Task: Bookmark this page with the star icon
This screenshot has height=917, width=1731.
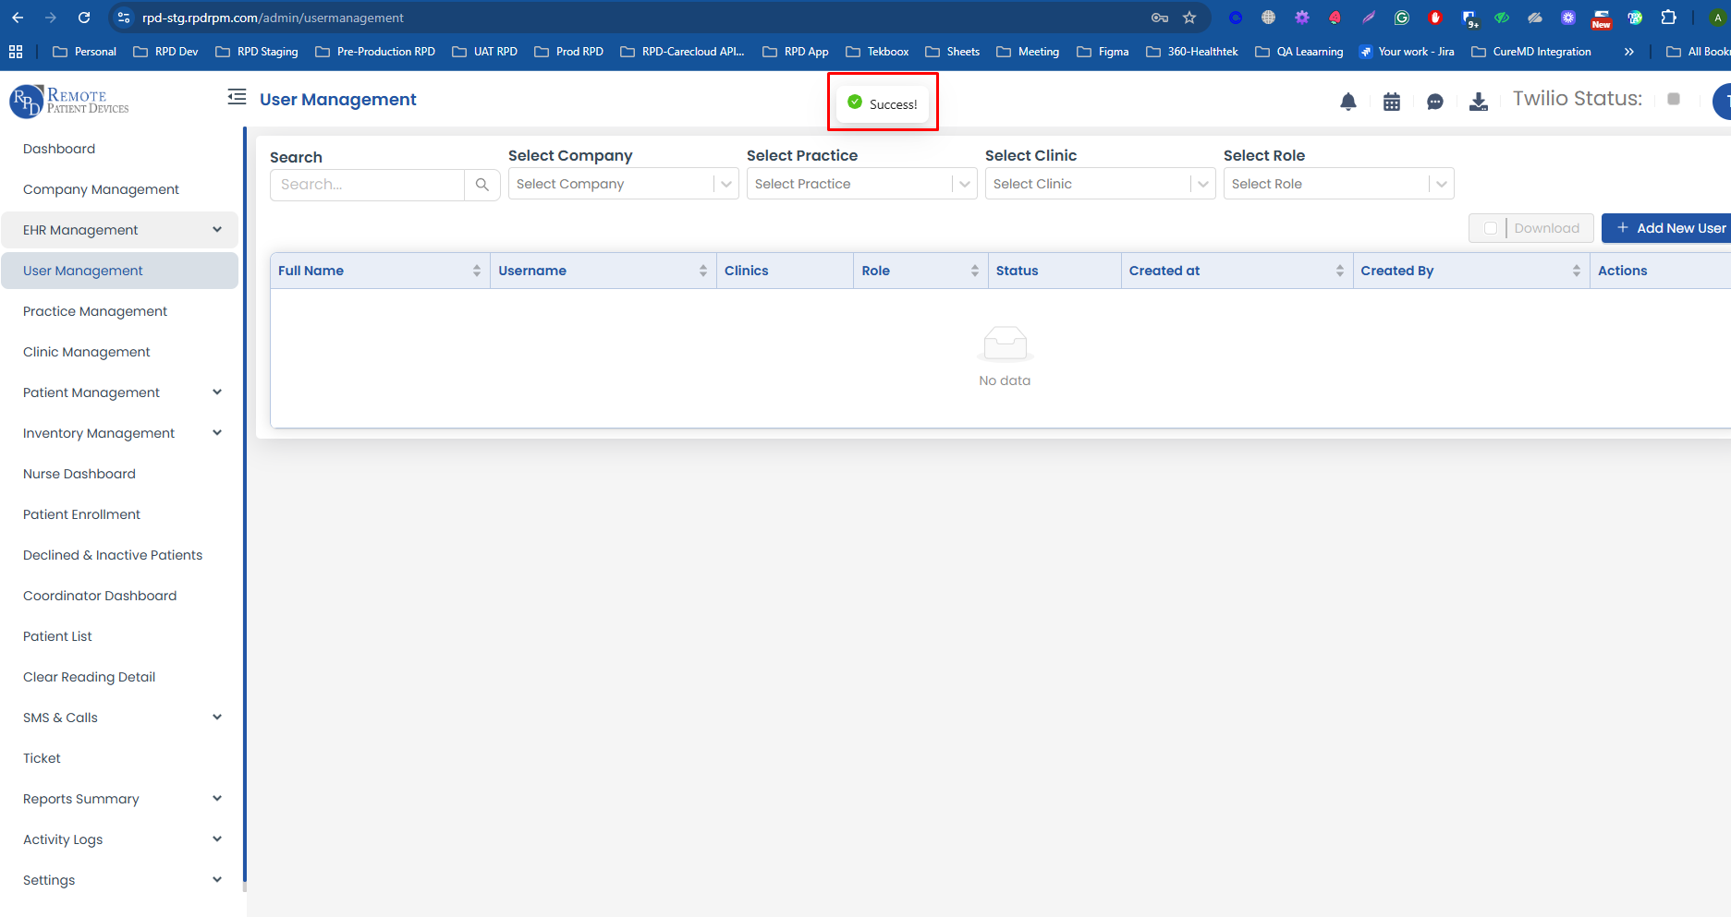Action: tap(1189, 18)
